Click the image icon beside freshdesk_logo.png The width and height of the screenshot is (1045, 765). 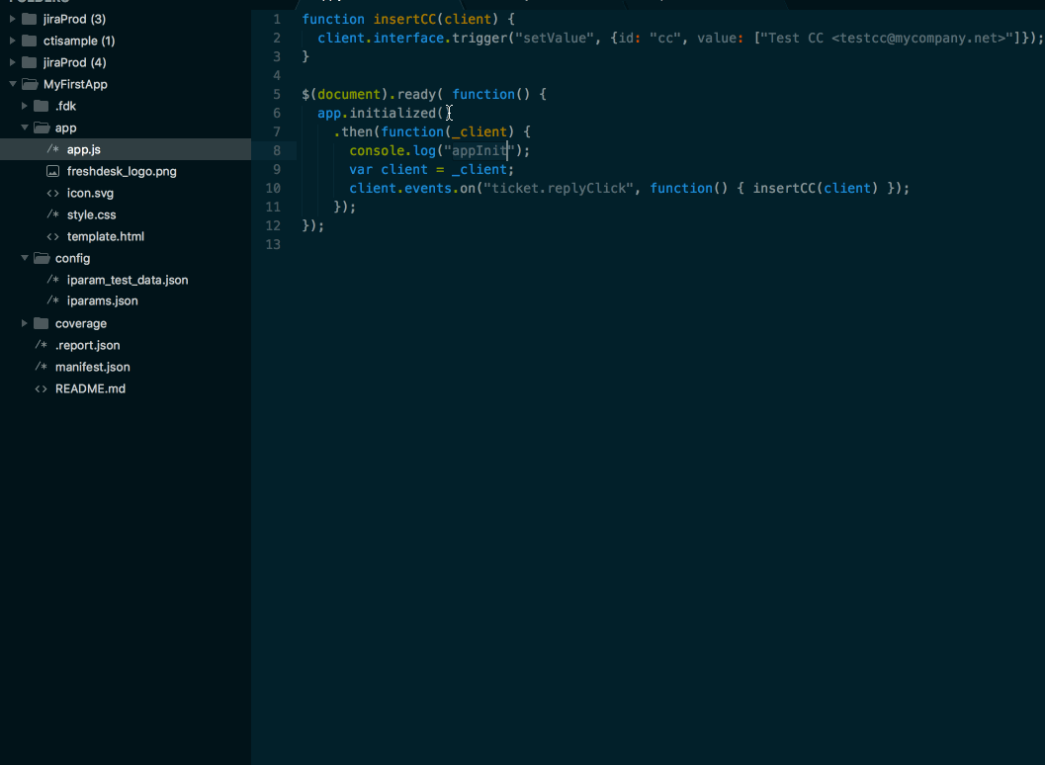click(54, 170)
